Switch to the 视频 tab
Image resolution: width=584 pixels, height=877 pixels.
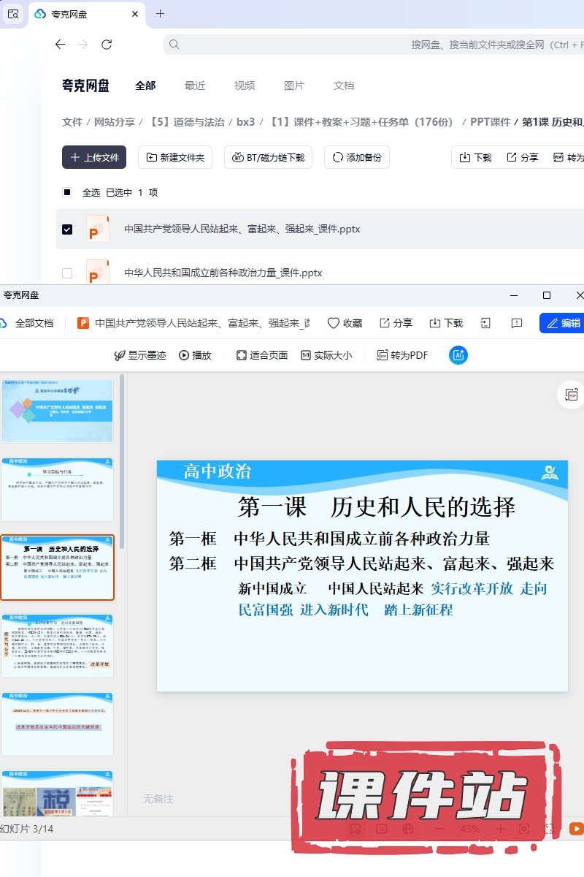coord(245,86)
